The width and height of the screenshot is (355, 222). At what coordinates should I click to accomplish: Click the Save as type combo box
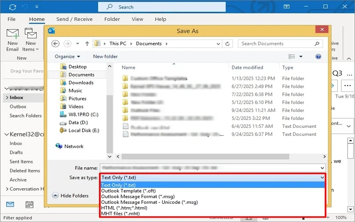213,178
